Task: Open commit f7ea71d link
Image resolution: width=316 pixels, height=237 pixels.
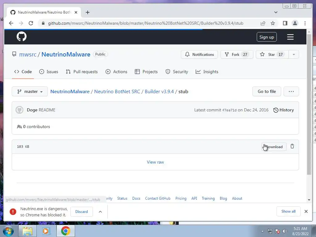Action: tap(229, 110)
